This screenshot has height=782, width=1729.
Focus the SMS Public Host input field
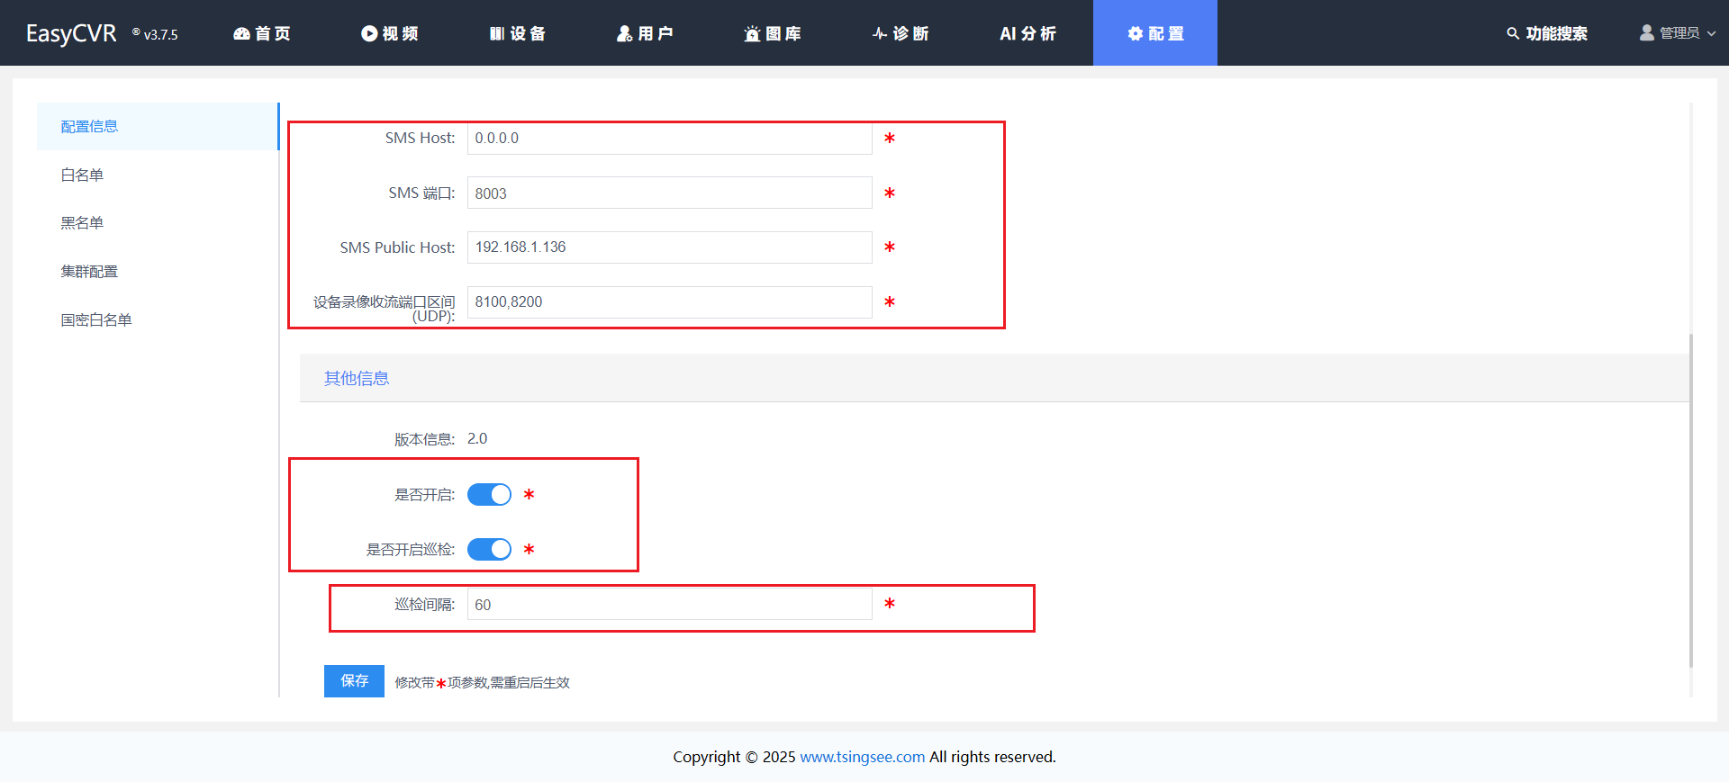(x=669, y=247)
